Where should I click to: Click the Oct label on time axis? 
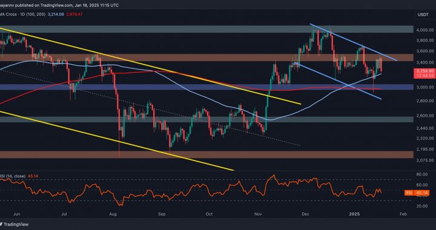(209, 214)
